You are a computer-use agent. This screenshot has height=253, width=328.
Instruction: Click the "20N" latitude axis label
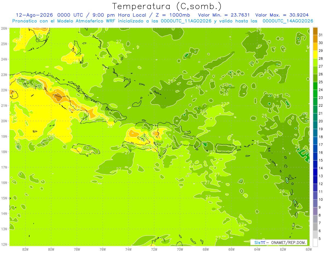coord(4,121)
